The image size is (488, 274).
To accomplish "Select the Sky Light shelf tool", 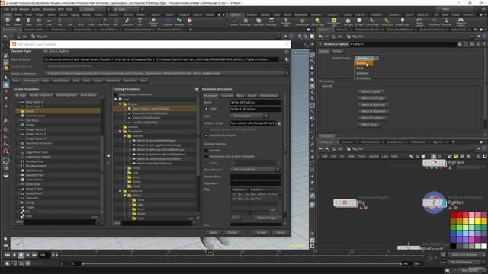I will pos(348,21).
